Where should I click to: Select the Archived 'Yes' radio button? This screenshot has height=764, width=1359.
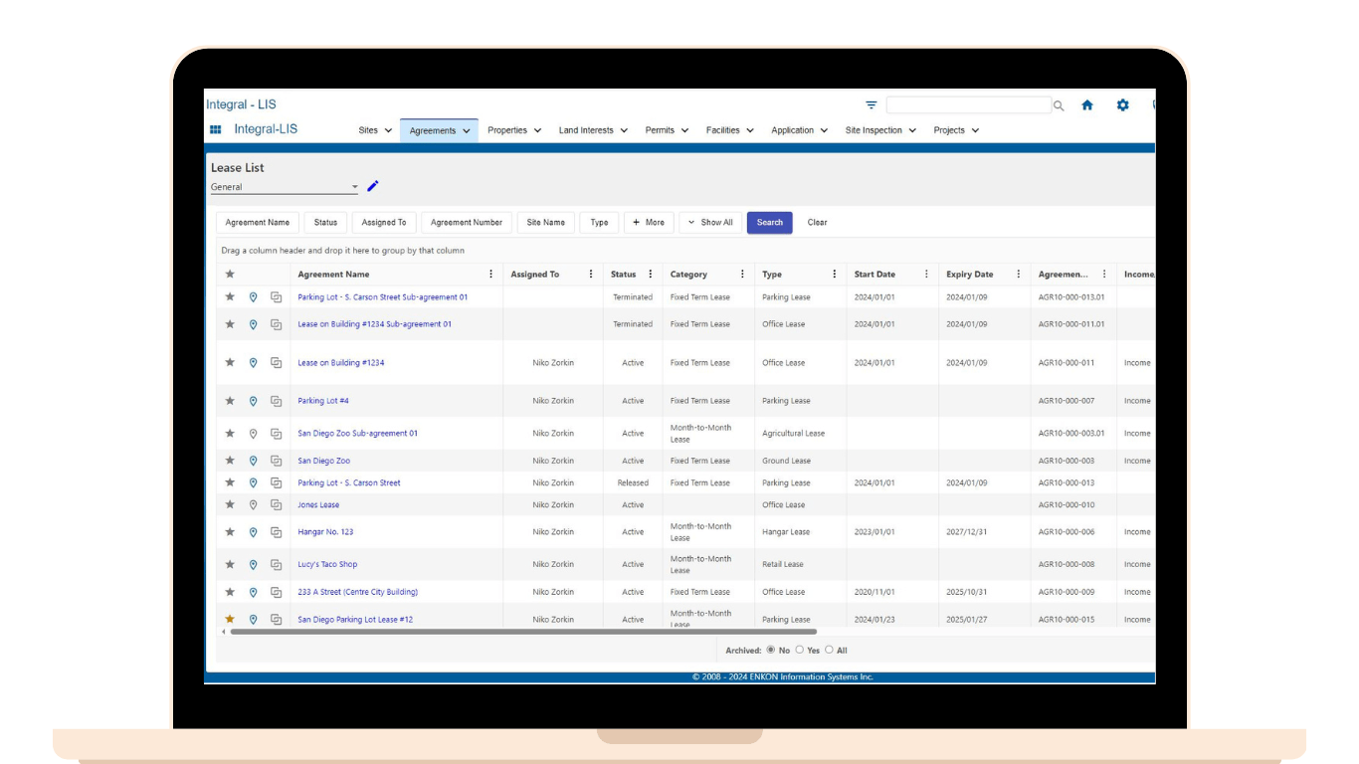click(x=800, y=650)
